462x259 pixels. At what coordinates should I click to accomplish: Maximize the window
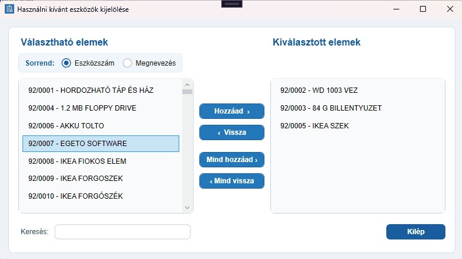(x=423, y=9)
